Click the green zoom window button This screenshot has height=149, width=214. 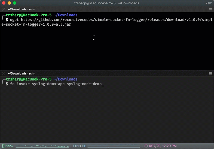[15, 3]
